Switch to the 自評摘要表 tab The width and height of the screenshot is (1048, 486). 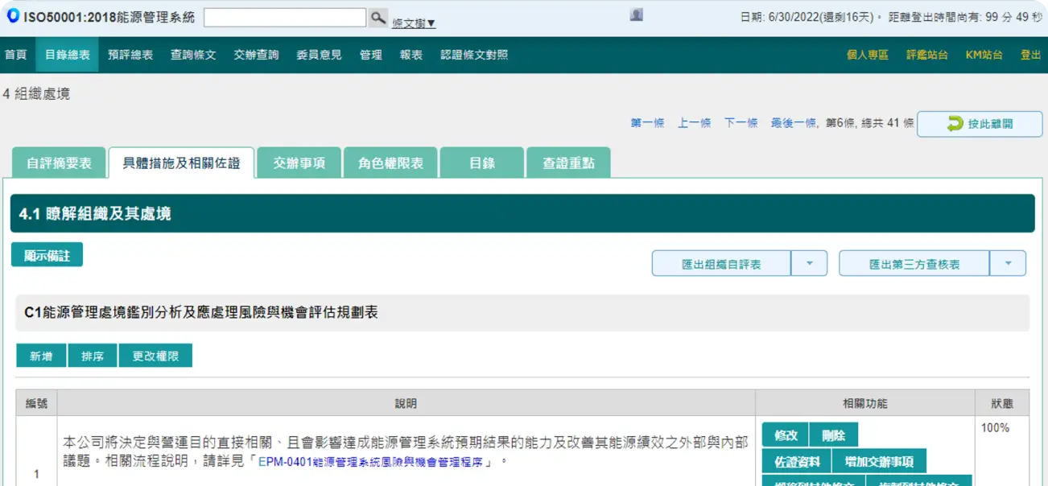click(x=59, y=162)
